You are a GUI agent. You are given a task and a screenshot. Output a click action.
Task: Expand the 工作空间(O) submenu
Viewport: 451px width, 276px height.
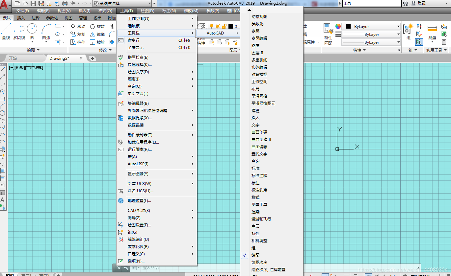(157, 18)
